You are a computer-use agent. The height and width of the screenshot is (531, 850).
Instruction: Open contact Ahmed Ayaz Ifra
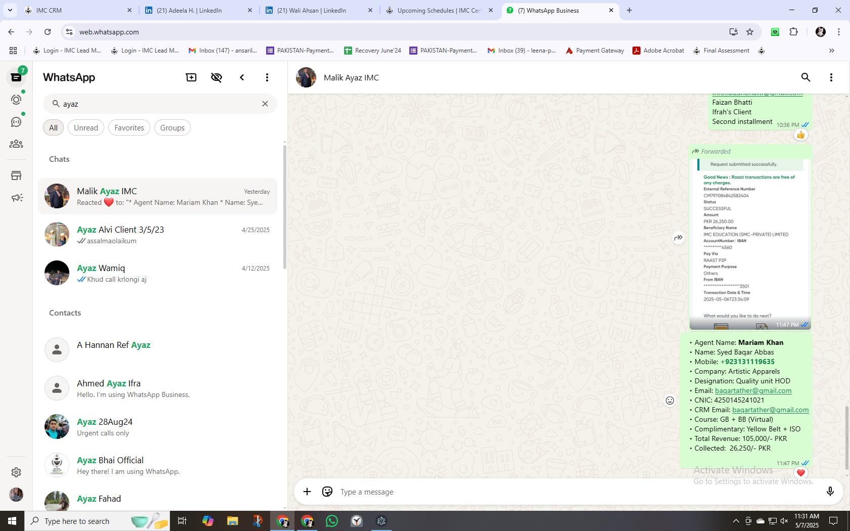(x=158, y=388)
